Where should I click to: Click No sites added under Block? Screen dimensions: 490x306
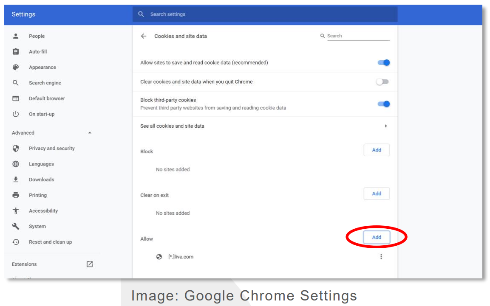point(173,169)
